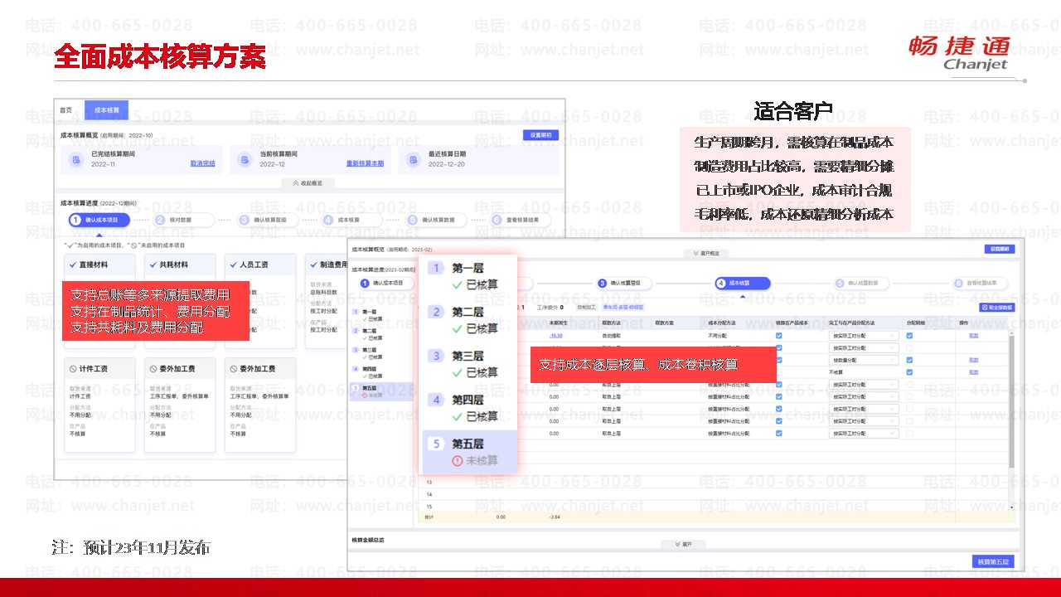The image size is (1061, 597).
Task: Toggle the 制造费用 checkmark icon
Action: [313, 265]
